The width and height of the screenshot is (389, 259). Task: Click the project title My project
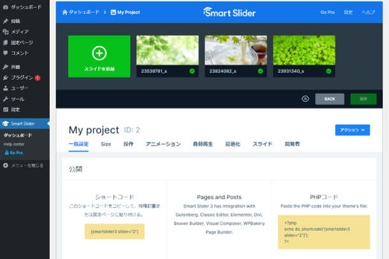coord(94,130)
